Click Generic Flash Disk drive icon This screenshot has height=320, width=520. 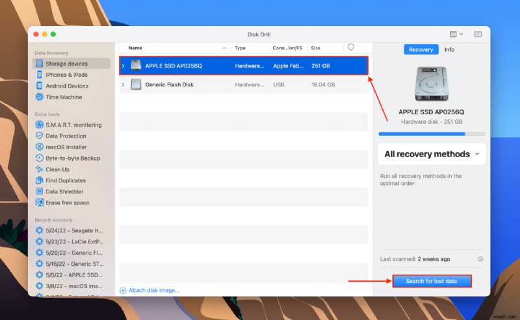pos(136,84)
